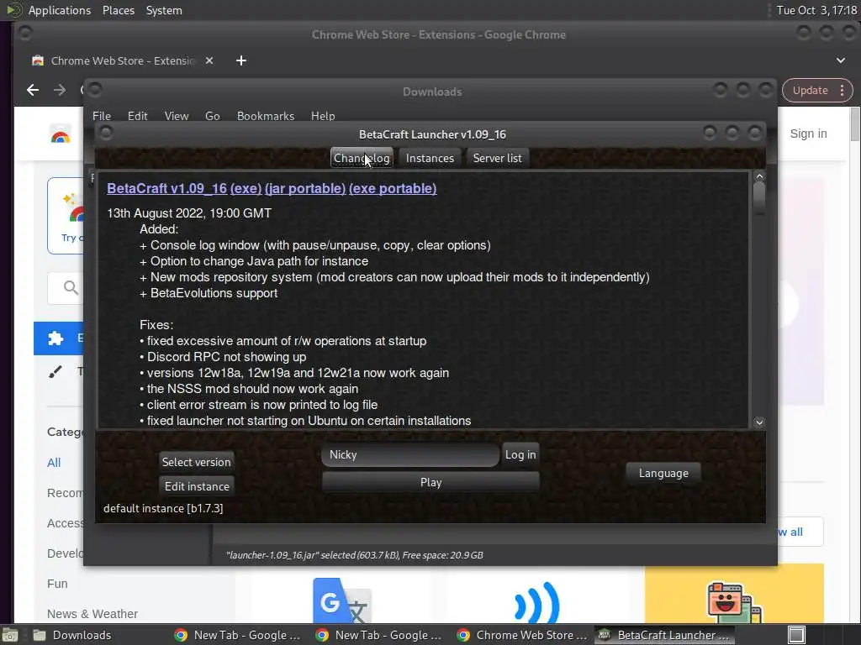This screenshot has height=645, width=861.
Task: Select the Themes brush icon in sidebar
Action: click(55, 372)
